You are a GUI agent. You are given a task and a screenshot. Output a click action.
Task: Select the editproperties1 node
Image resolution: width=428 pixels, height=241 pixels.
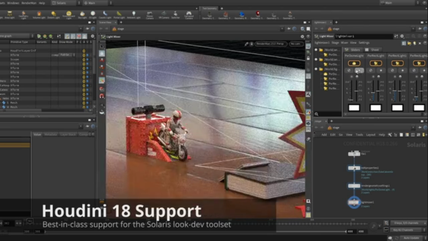(x=354, y=168)
